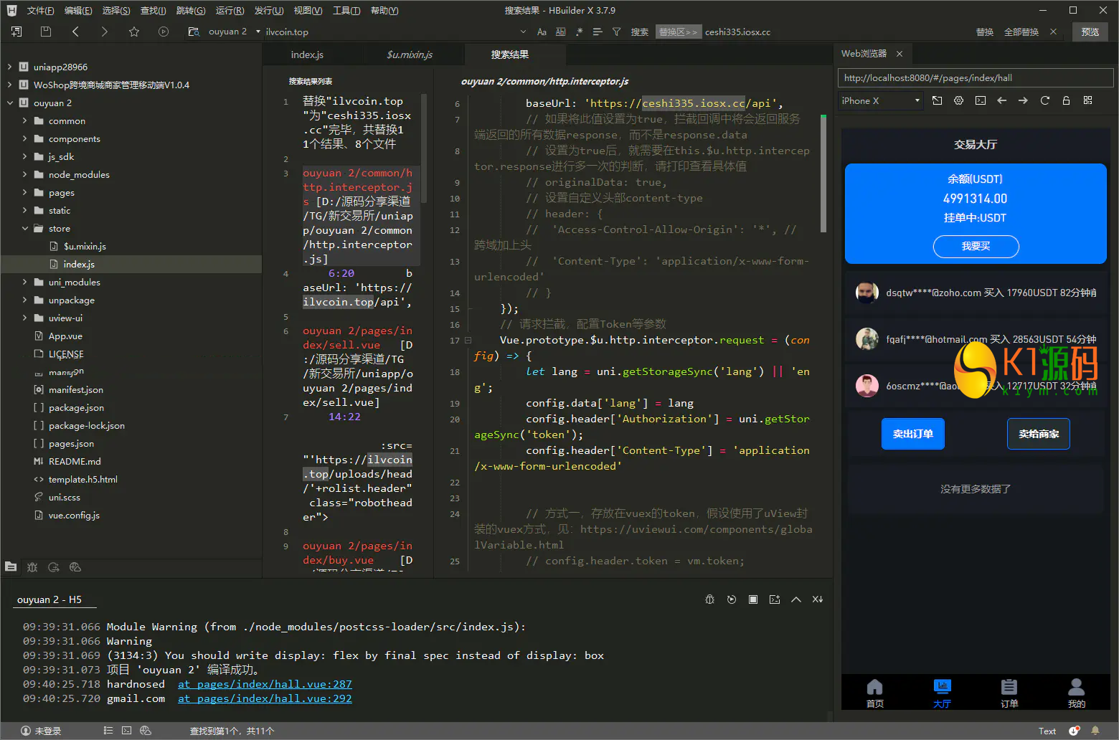Collapse the store folder

[24, 229]
